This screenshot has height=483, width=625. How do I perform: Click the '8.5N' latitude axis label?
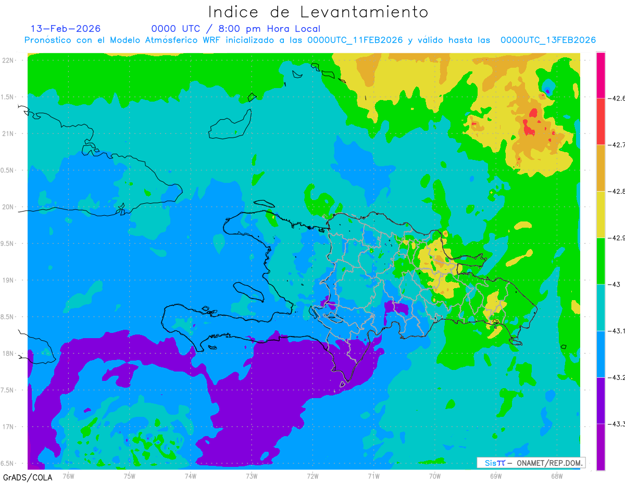tap(7, 317)
